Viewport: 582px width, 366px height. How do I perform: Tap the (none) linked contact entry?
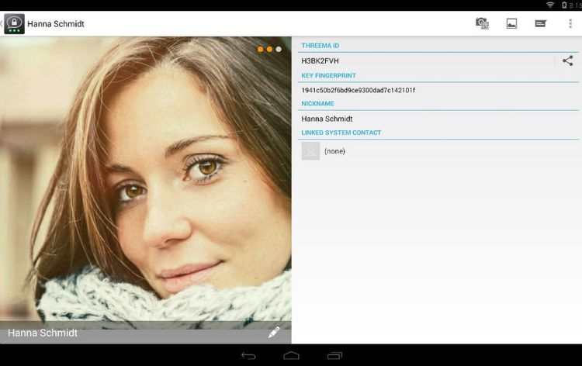pos(334,151)
